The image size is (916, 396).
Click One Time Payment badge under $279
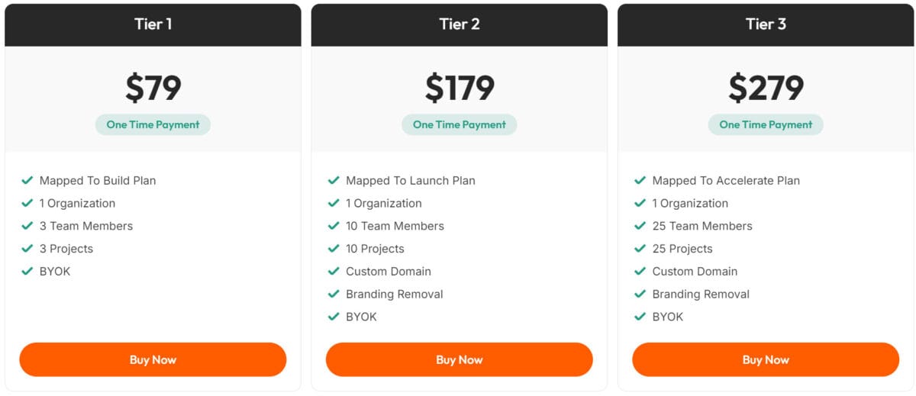[x=766, y=124]
